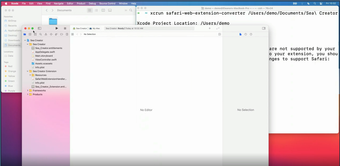Open the Debug menu

point(92,4)
